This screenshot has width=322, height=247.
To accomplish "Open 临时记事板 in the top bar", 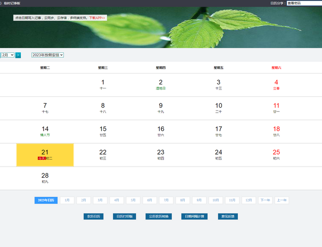I will [x=12, y=3].
